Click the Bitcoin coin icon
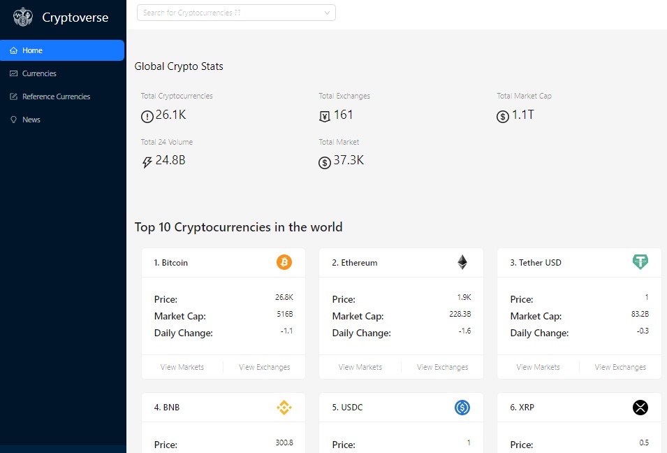Viewport: 667px width, 453px height. click(x=284, y=263)
